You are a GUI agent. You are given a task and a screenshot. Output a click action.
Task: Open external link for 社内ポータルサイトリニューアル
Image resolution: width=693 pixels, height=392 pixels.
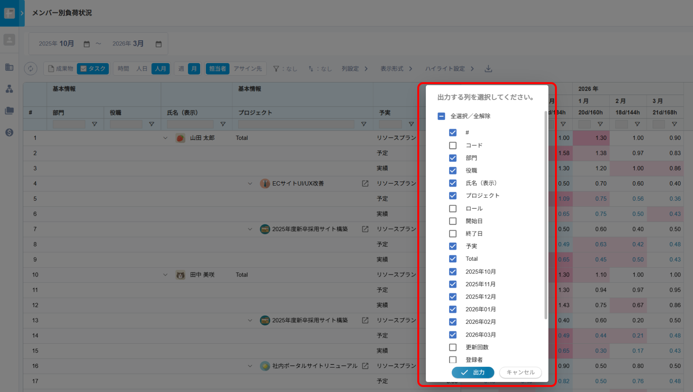pos(365,366)
